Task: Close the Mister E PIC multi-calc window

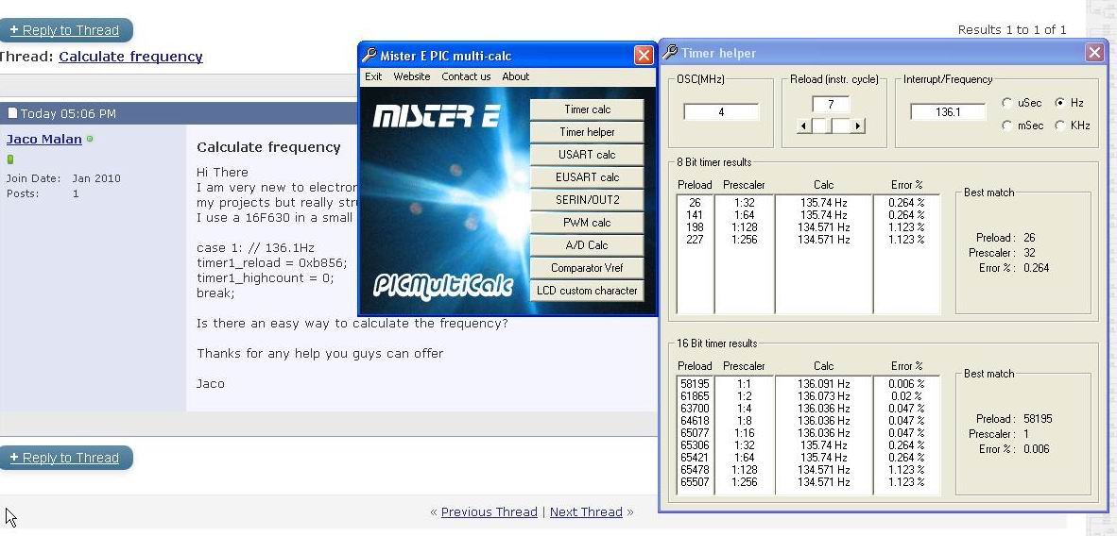Action: click(644, 56)
